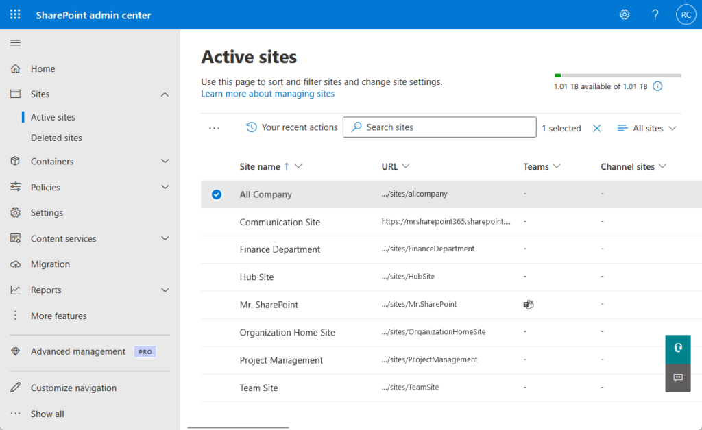Open the Teams column dropdown
The image size is (702, 430).
[557, 166]
